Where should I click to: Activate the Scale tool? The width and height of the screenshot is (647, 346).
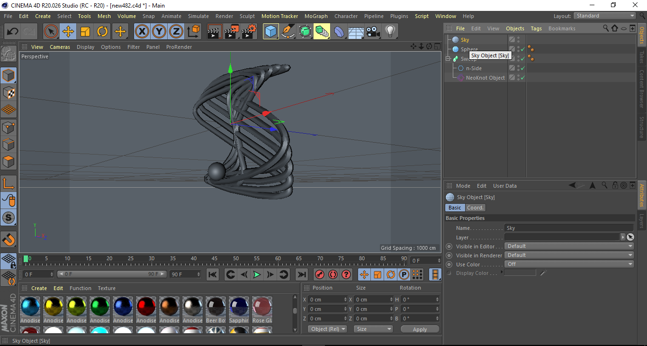coord(85,32)
